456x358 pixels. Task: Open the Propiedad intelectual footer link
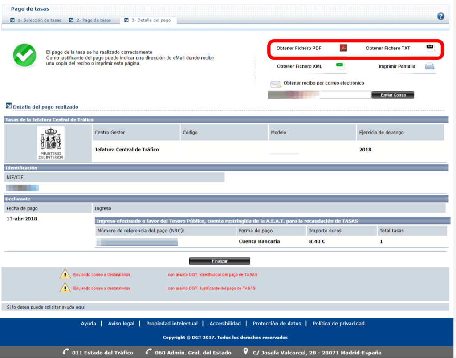point(172,324)
